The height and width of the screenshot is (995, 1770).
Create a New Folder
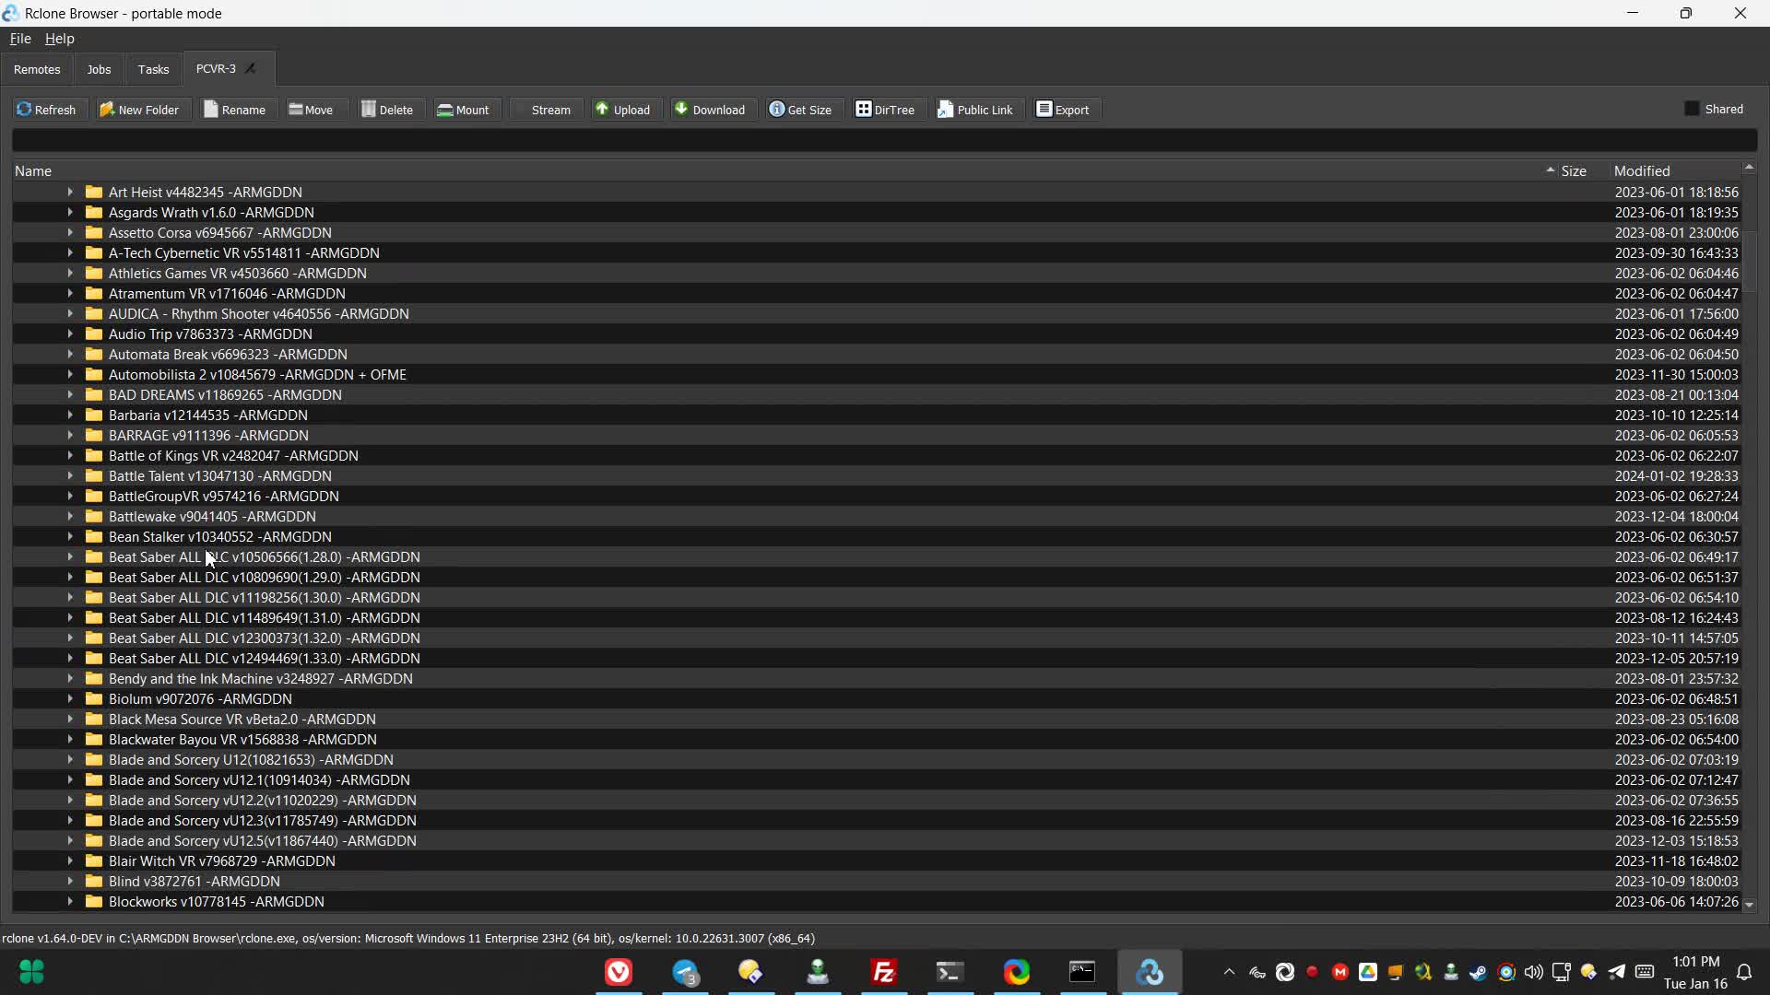coord(139,110)
